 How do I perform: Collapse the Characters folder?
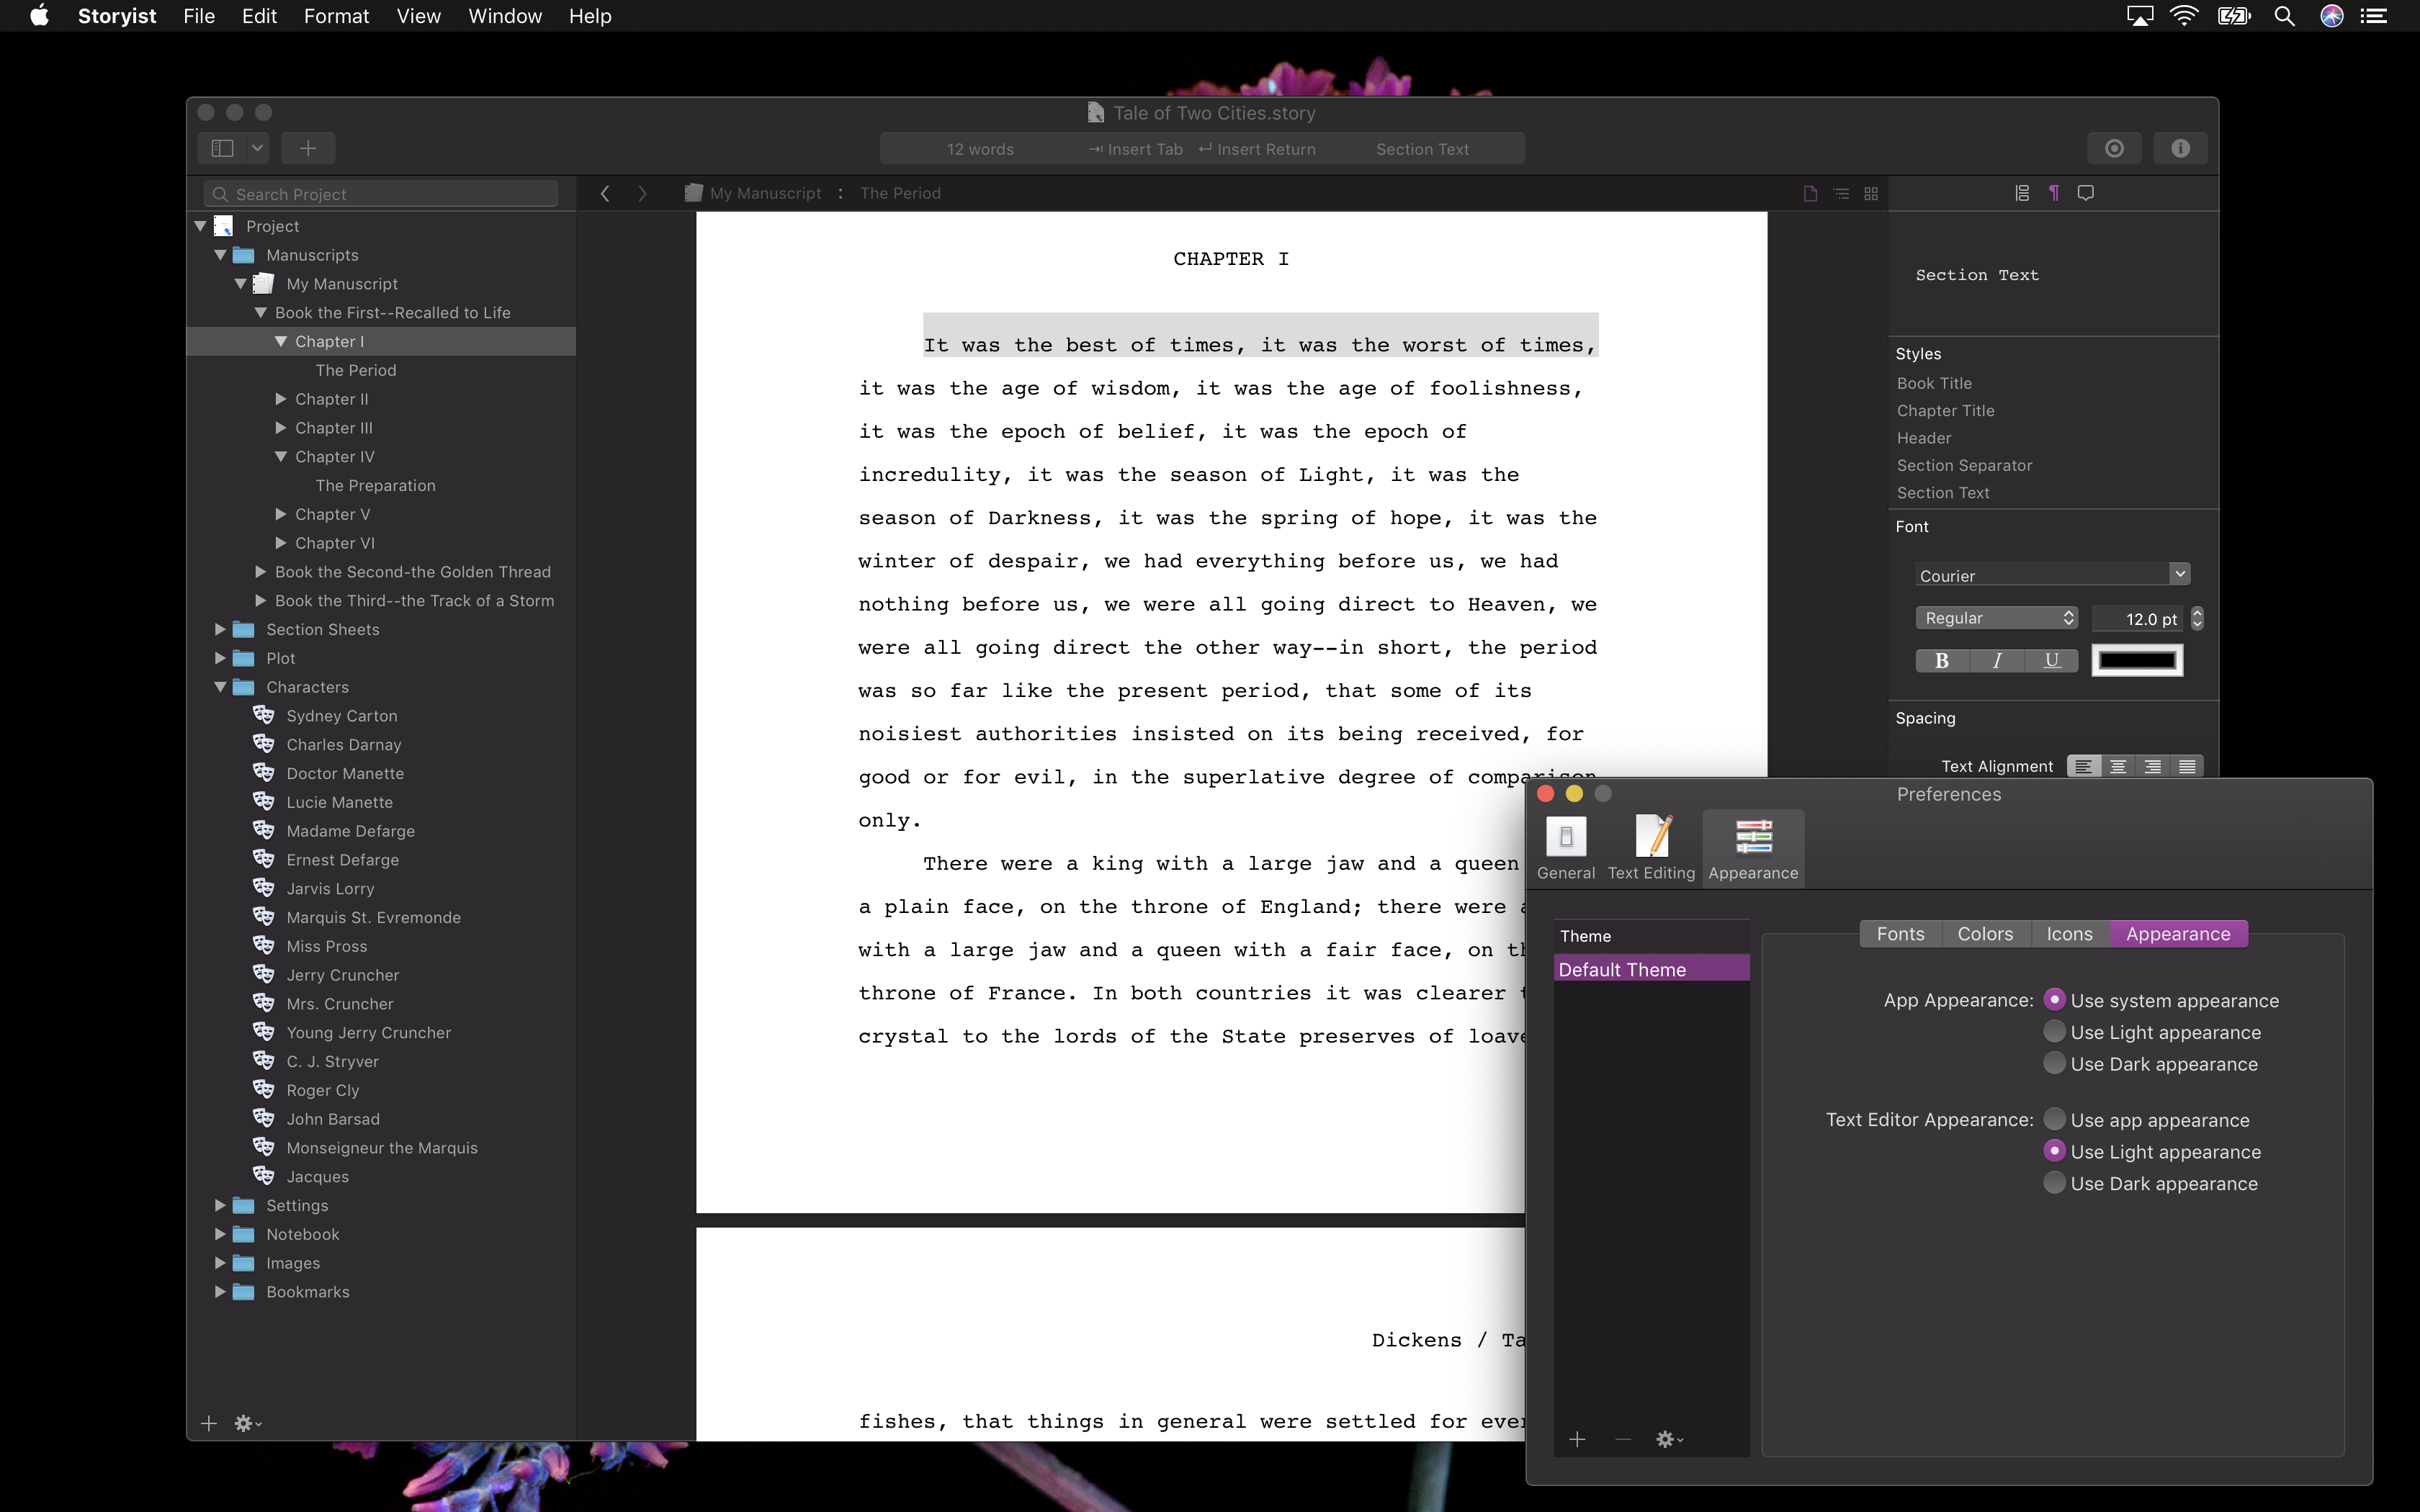220,687
